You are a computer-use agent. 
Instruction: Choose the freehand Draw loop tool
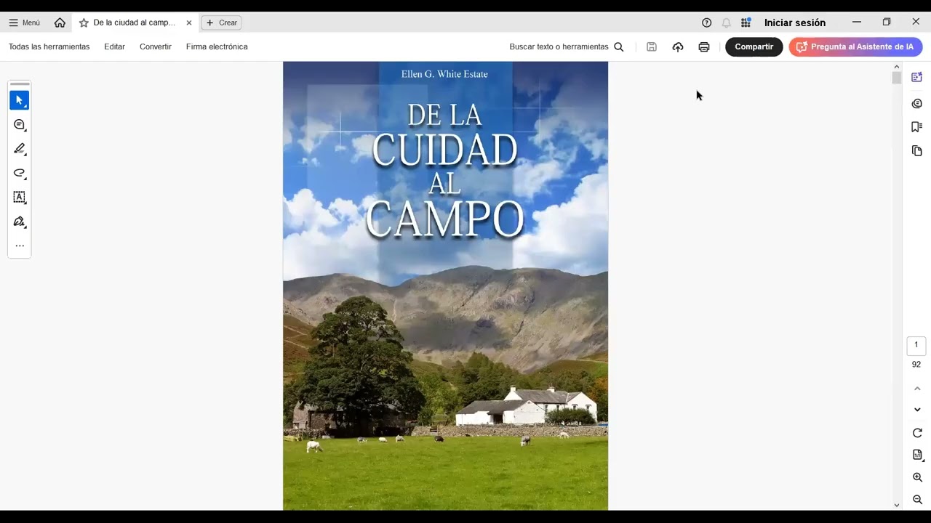tap(20, 173)
